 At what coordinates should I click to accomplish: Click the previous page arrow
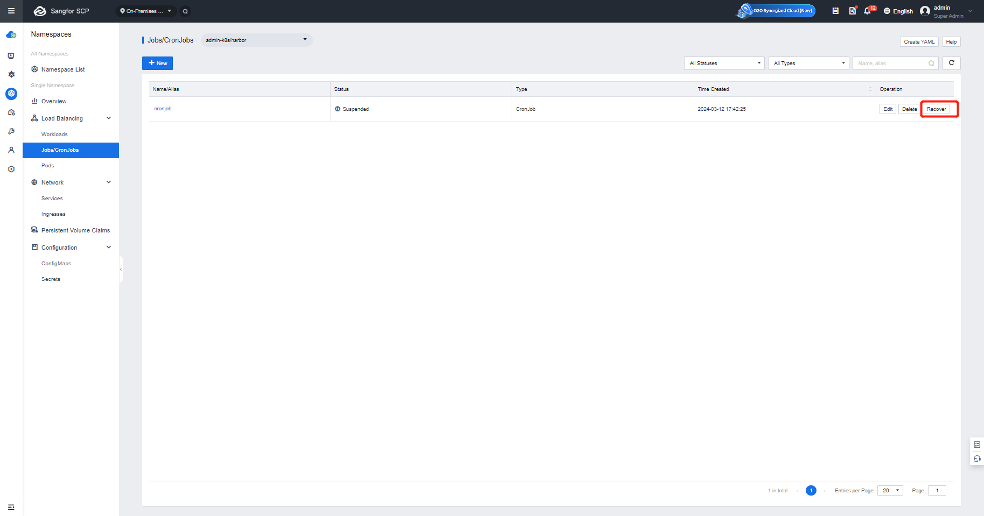(x=797, y=491)
